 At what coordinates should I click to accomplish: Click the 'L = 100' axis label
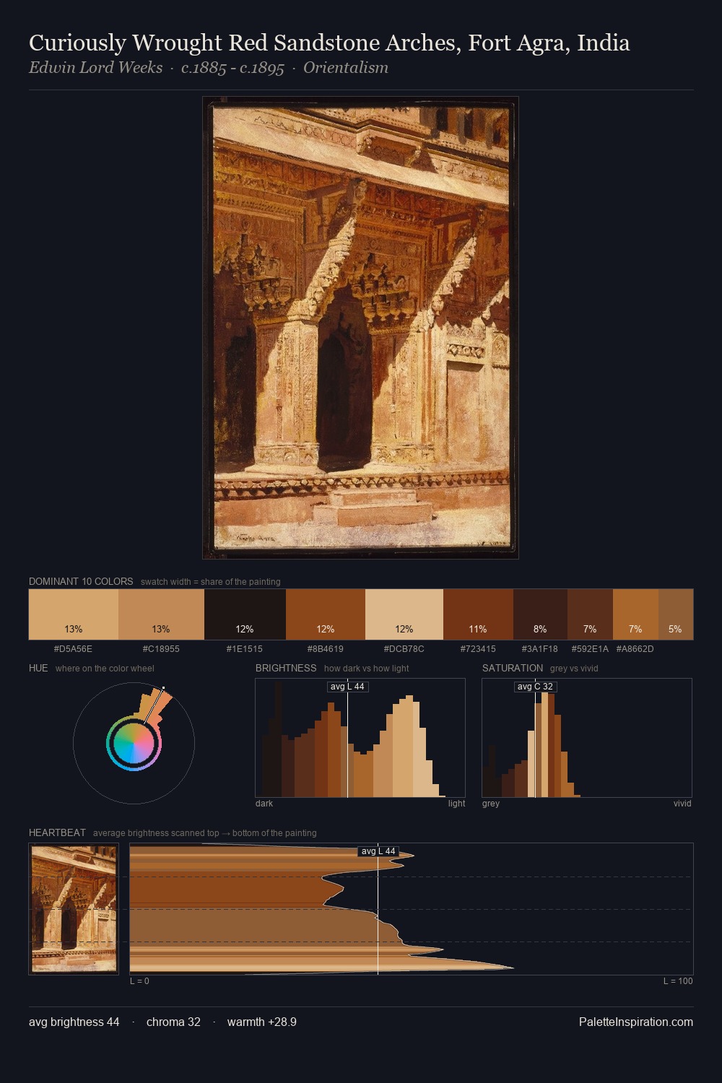678,981
